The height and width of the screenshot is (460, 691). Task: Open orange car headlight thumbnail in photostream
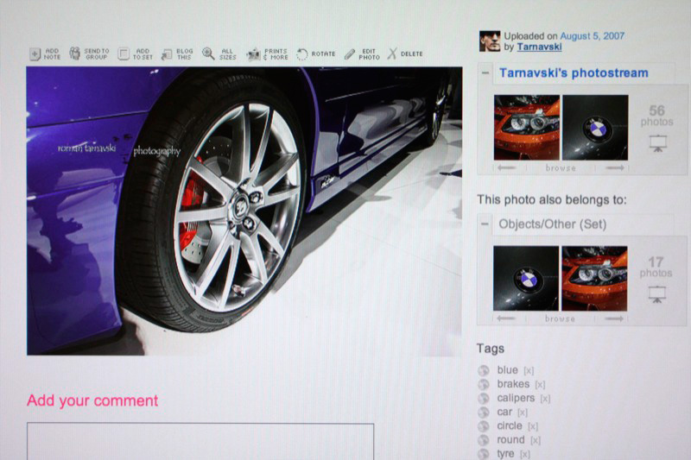click(527, 128)
